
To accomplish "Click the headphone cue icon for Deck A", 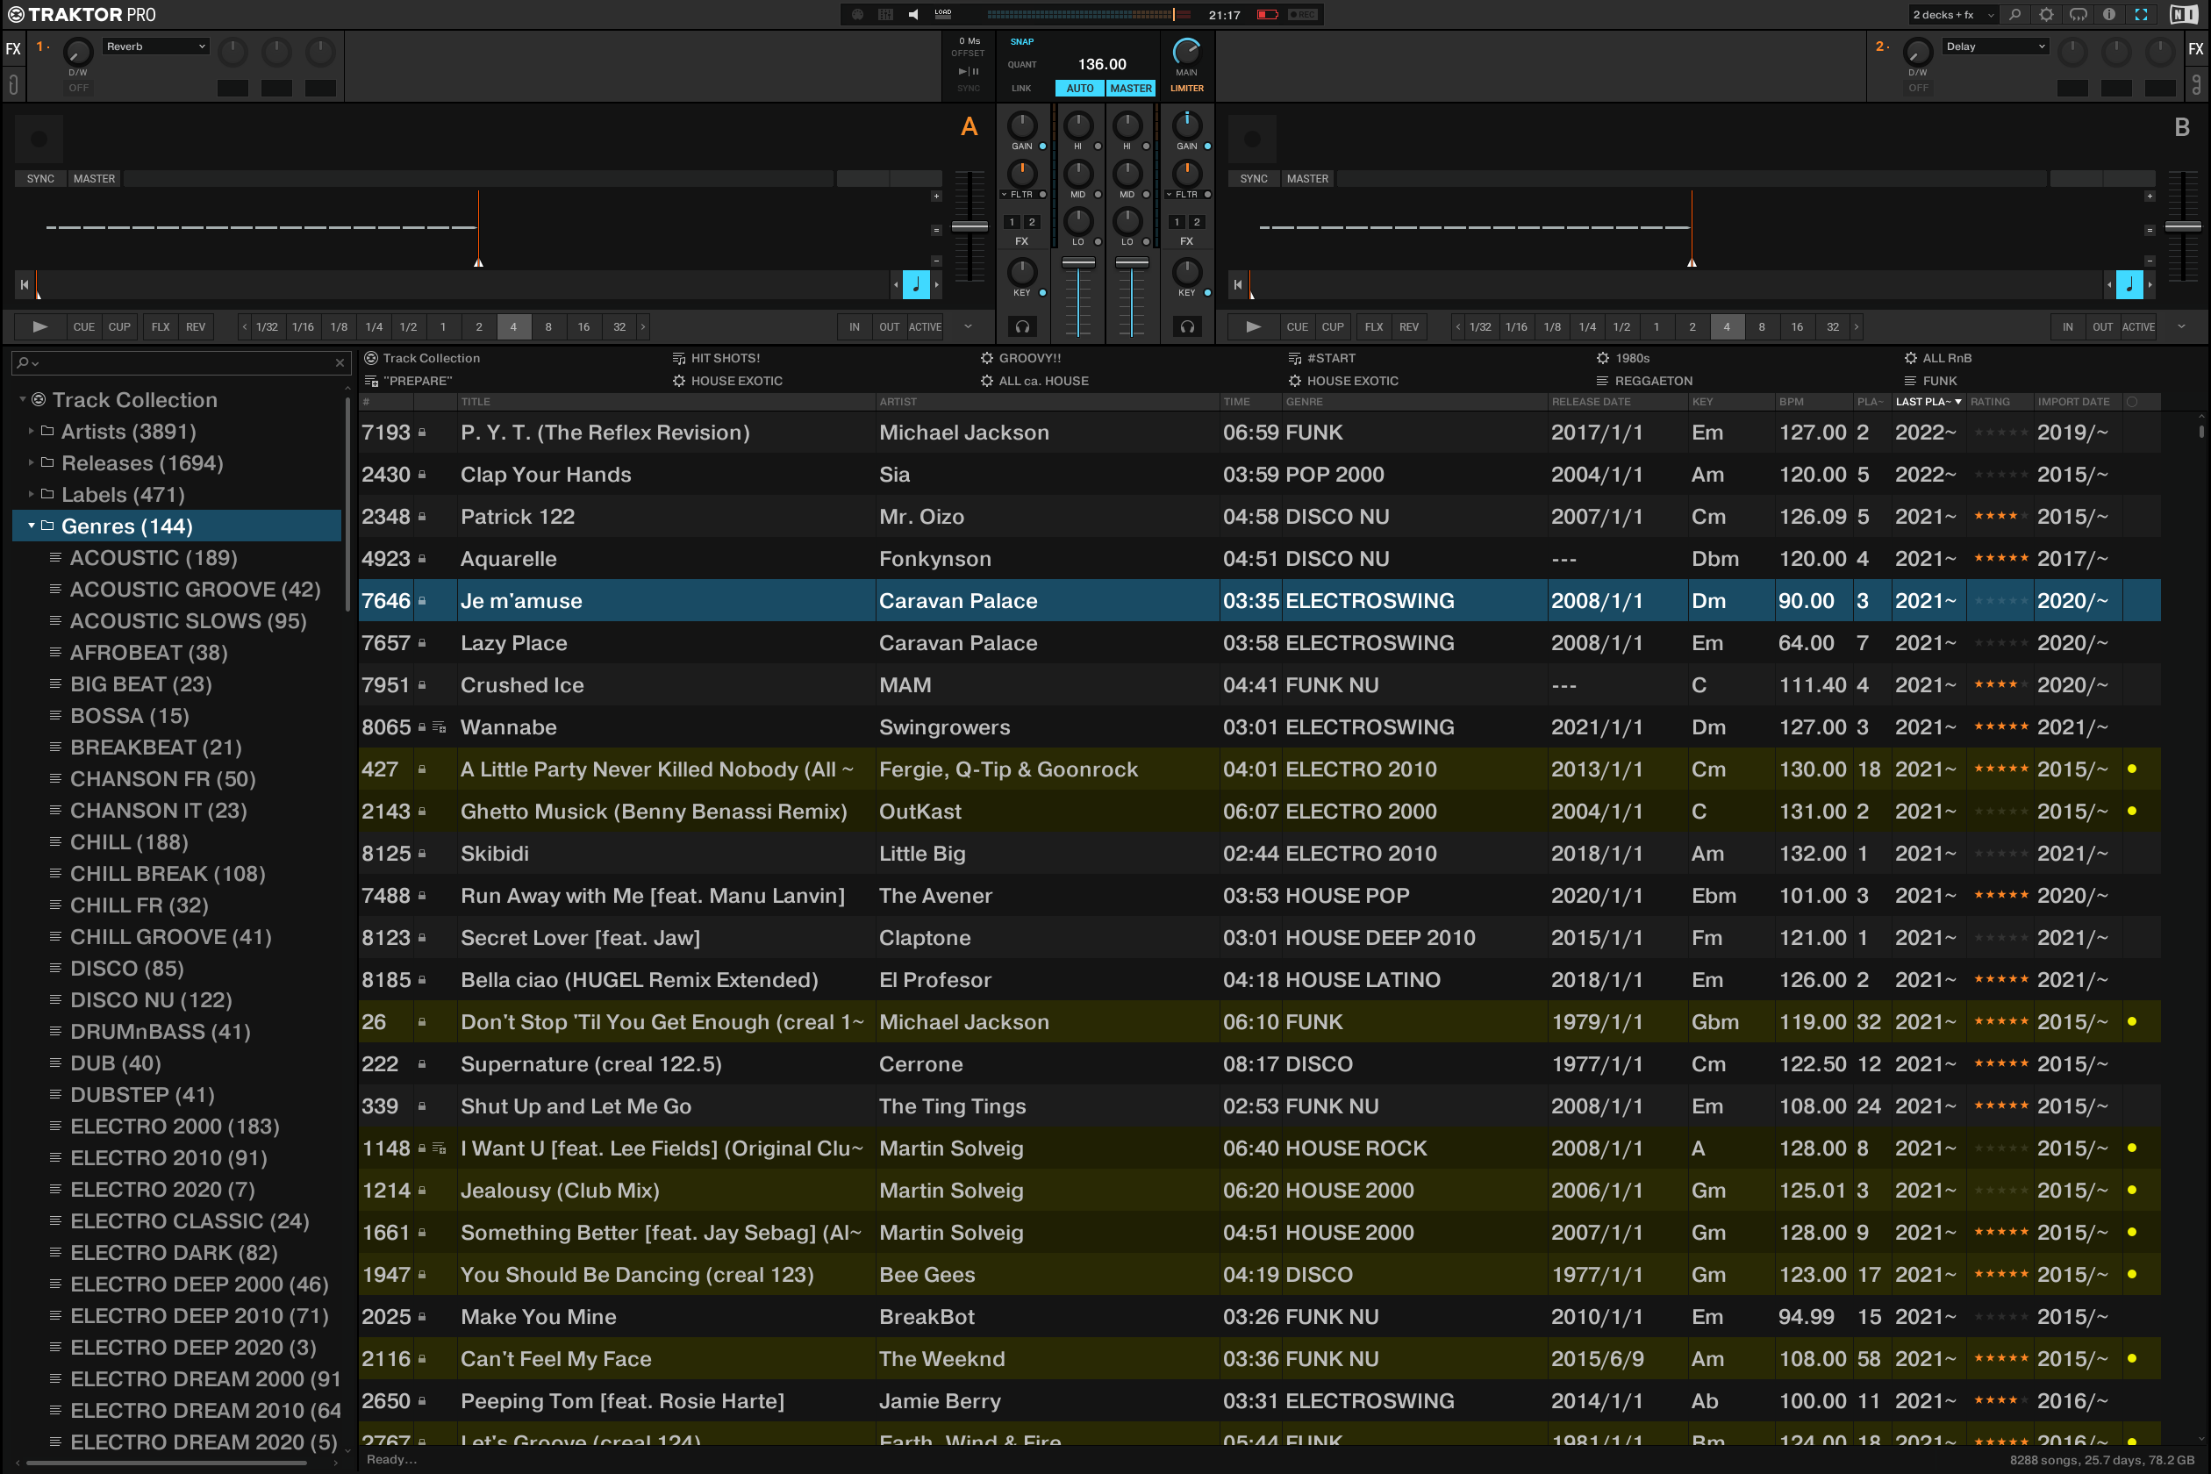I will 1022,326.
